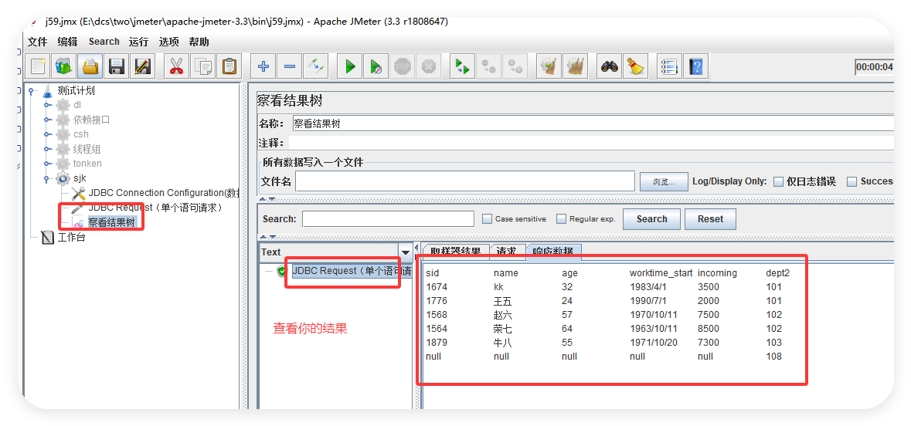The image size is (911, 426).
Task: Select JDBC Connection Configuration tree item
Action: coord(155,193)
